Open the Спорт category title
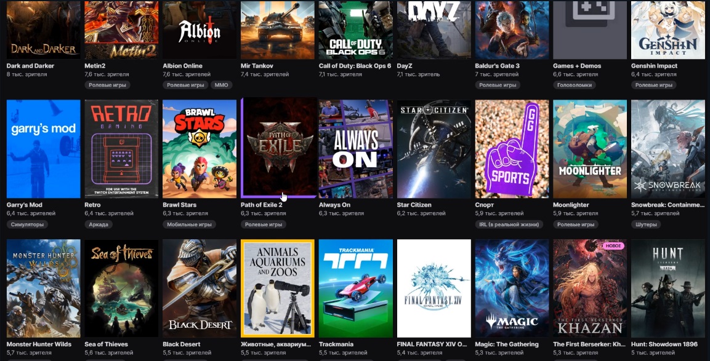The width and height of the screenshot is (710, 361). tap(485, 205)
